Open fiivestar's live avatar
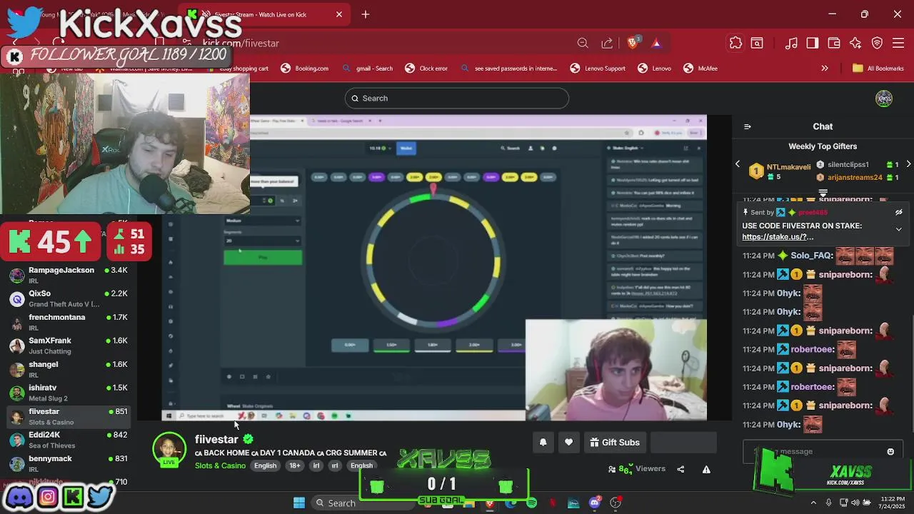Viewport: 914px width, 514px height. [169, 450]
